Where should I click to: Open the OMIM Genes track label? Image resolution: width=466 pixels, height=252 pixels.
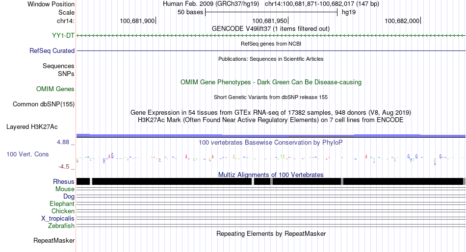click(55, 89)
